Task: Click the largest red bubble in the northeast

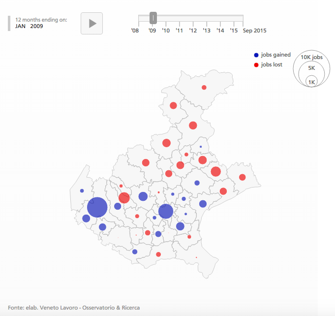Action: point(215,171)
